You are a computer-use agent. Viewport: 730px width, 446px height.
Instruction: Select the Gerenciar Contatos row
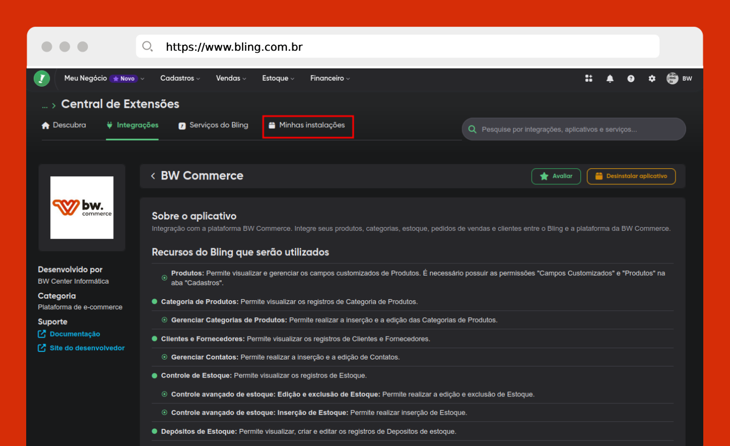pos(413,357)
